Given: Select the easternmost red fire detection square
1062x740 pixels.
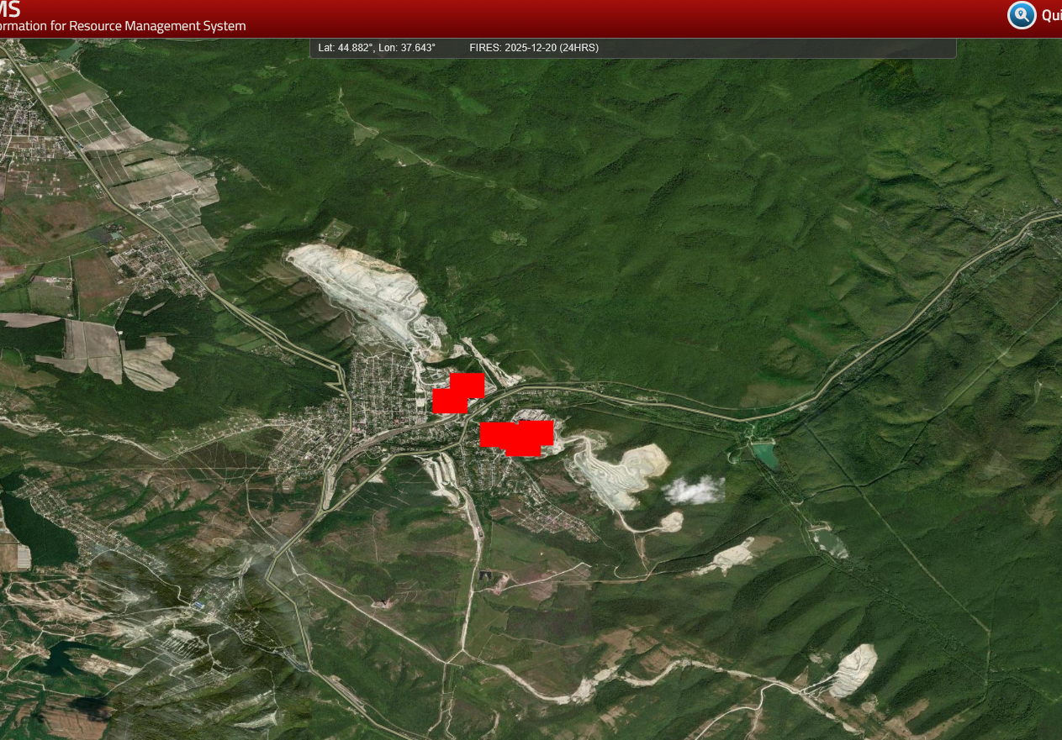Looking at the screenshot, I should [536, 433].
